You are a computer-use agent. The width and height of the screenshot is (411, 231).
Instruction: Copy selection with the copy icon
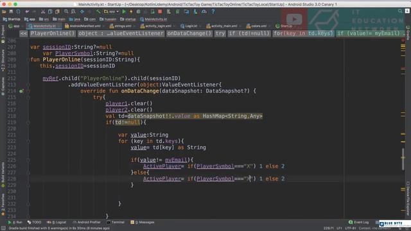[x=50, y=12]
